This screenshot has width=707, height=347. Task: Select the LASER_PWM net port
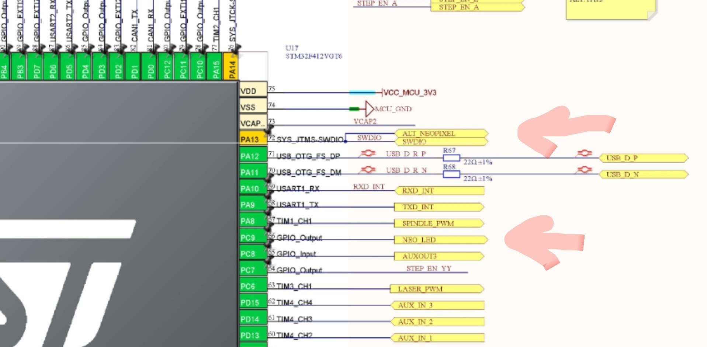(x=436, y=289)
